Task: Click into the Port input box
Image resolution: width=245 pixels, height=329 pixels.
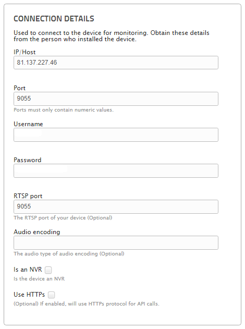Action: 116,99
